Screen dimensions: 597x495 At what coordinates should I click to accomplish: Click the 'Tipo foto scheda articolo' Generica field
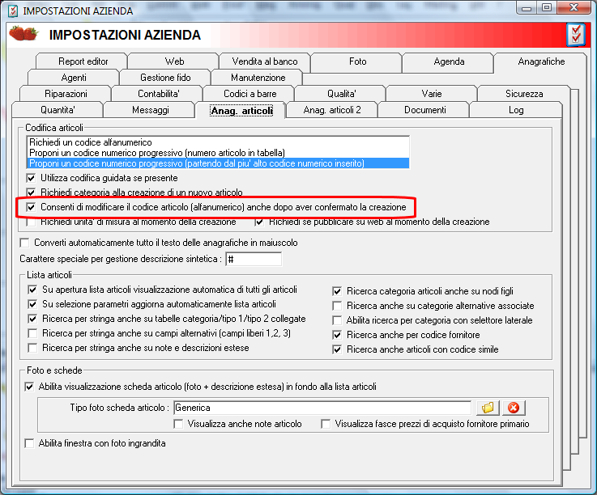point(322,408)
